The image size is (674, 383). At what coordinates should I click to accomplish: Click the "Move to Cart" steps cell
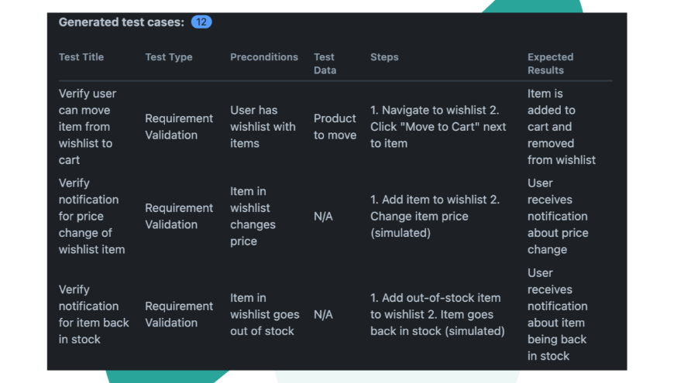pyautogui.click(x=438, y=127)
